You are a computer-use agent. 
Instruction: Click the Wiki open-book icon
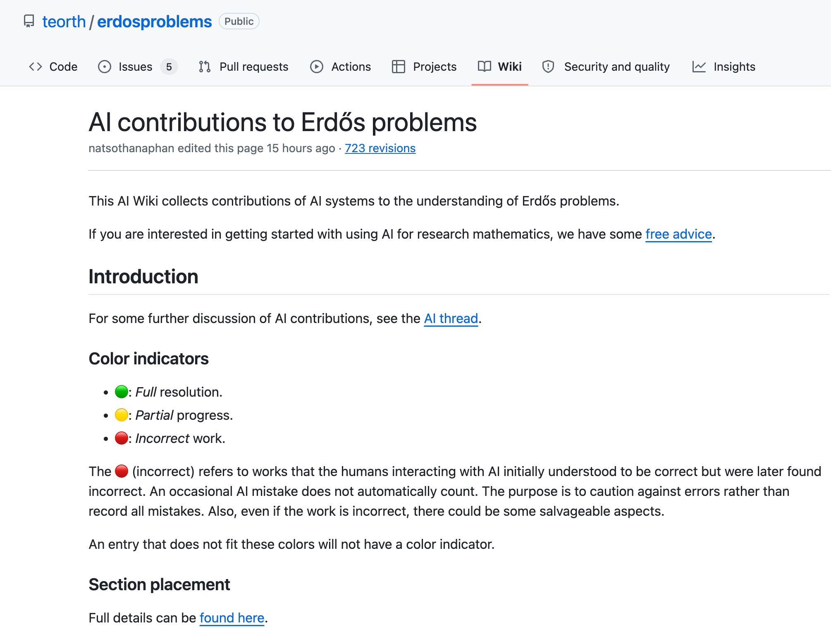coord(484,67)
